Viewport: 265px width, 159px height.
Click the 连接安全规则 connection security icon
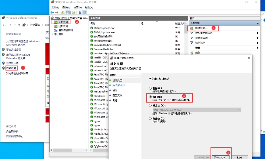[x=56, y=30]
